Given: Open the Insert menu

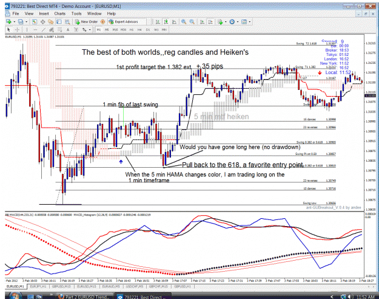Looking at the screenshot, I should (44, 13).
